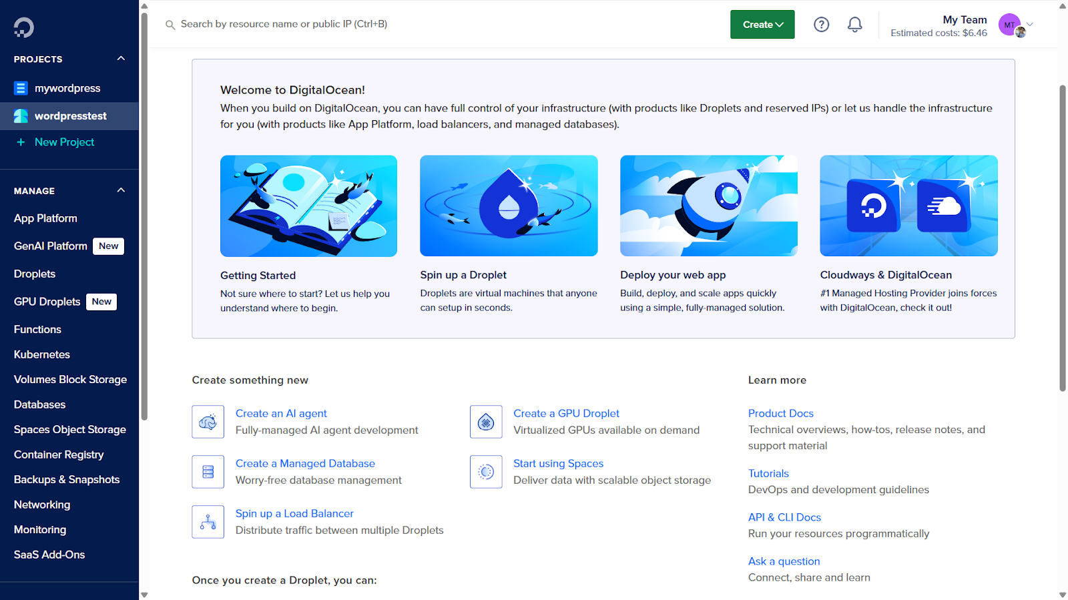Open App Platform in sidebar
Viewport: 1068px width, 600px height.
click(45, 218)
